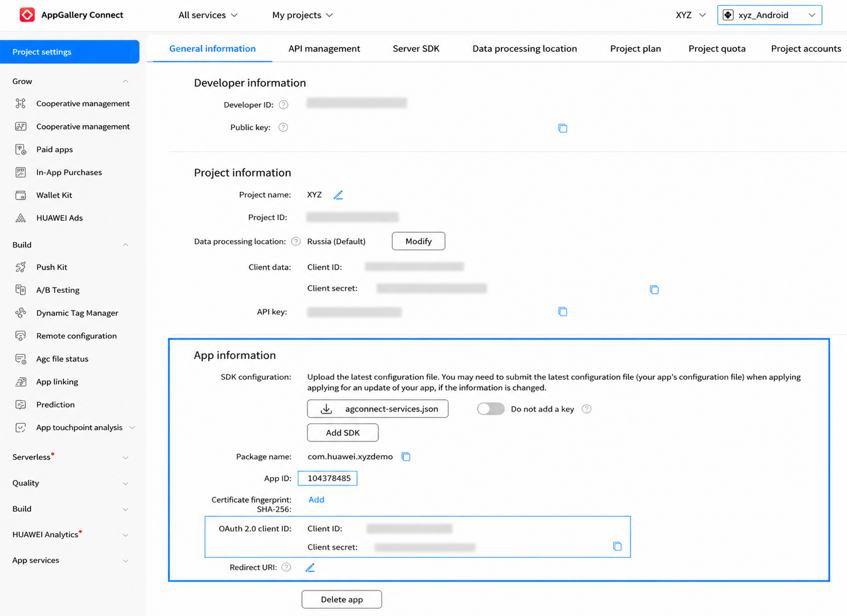Copy the package name com.huawei.xyzdemo
The width and height of the screenshot is (847, 616).
[x=406, y=456]
